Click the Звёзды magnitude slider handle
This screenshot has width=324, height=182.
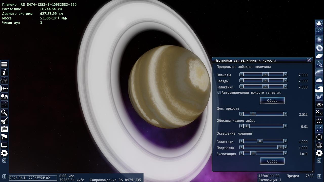point(265,80)
